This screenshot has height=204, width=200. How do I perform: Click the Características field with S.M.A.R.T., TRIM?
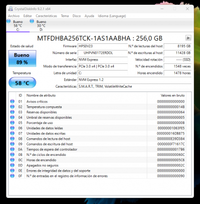coord(134,87)
